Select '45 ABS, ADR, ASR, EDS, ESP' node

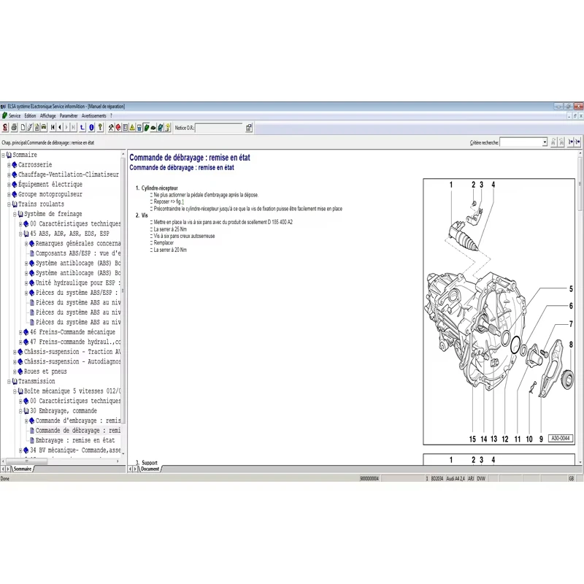tap(69, 234)
